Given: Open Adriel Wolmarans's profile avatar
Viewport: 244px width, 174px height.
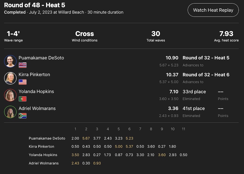Looking at the screenshot, I should click(x=10, y=112).
